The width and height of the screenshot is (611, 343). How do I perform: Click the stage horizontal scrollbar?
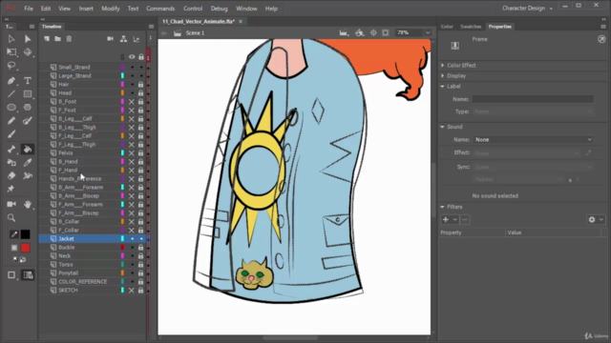pyautogui.click(x=290, y=338)
